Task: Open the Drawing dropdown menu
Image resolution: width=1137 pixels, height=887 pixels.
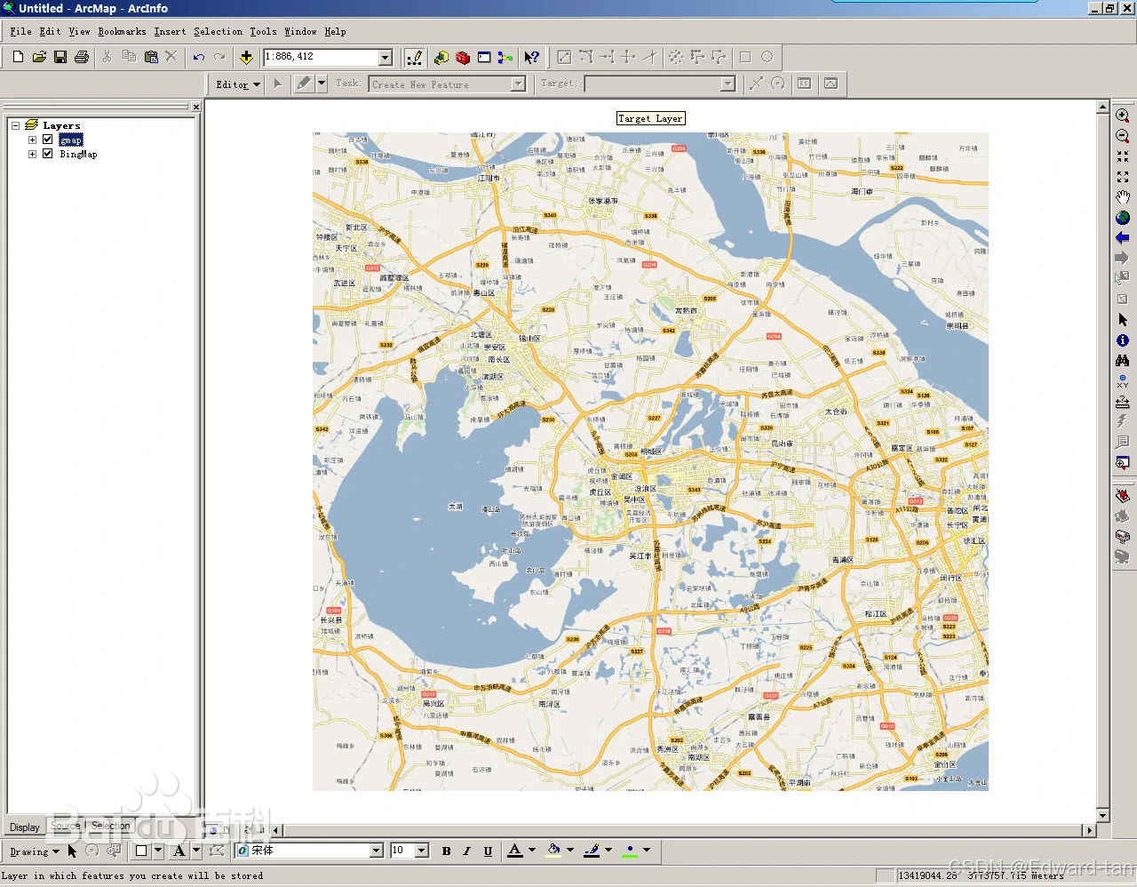Action: point(35,851)
